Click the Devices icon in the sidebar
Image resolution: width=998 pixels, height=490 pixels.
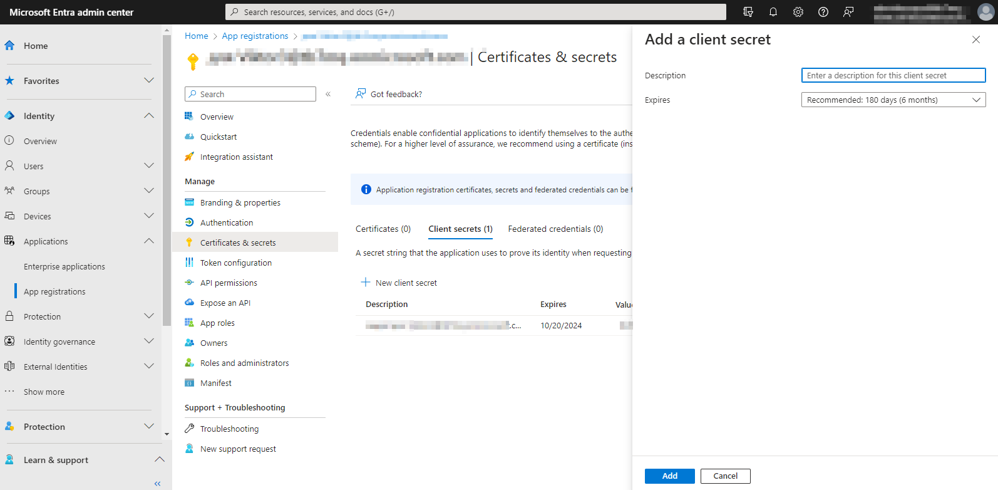click(9, 216)
